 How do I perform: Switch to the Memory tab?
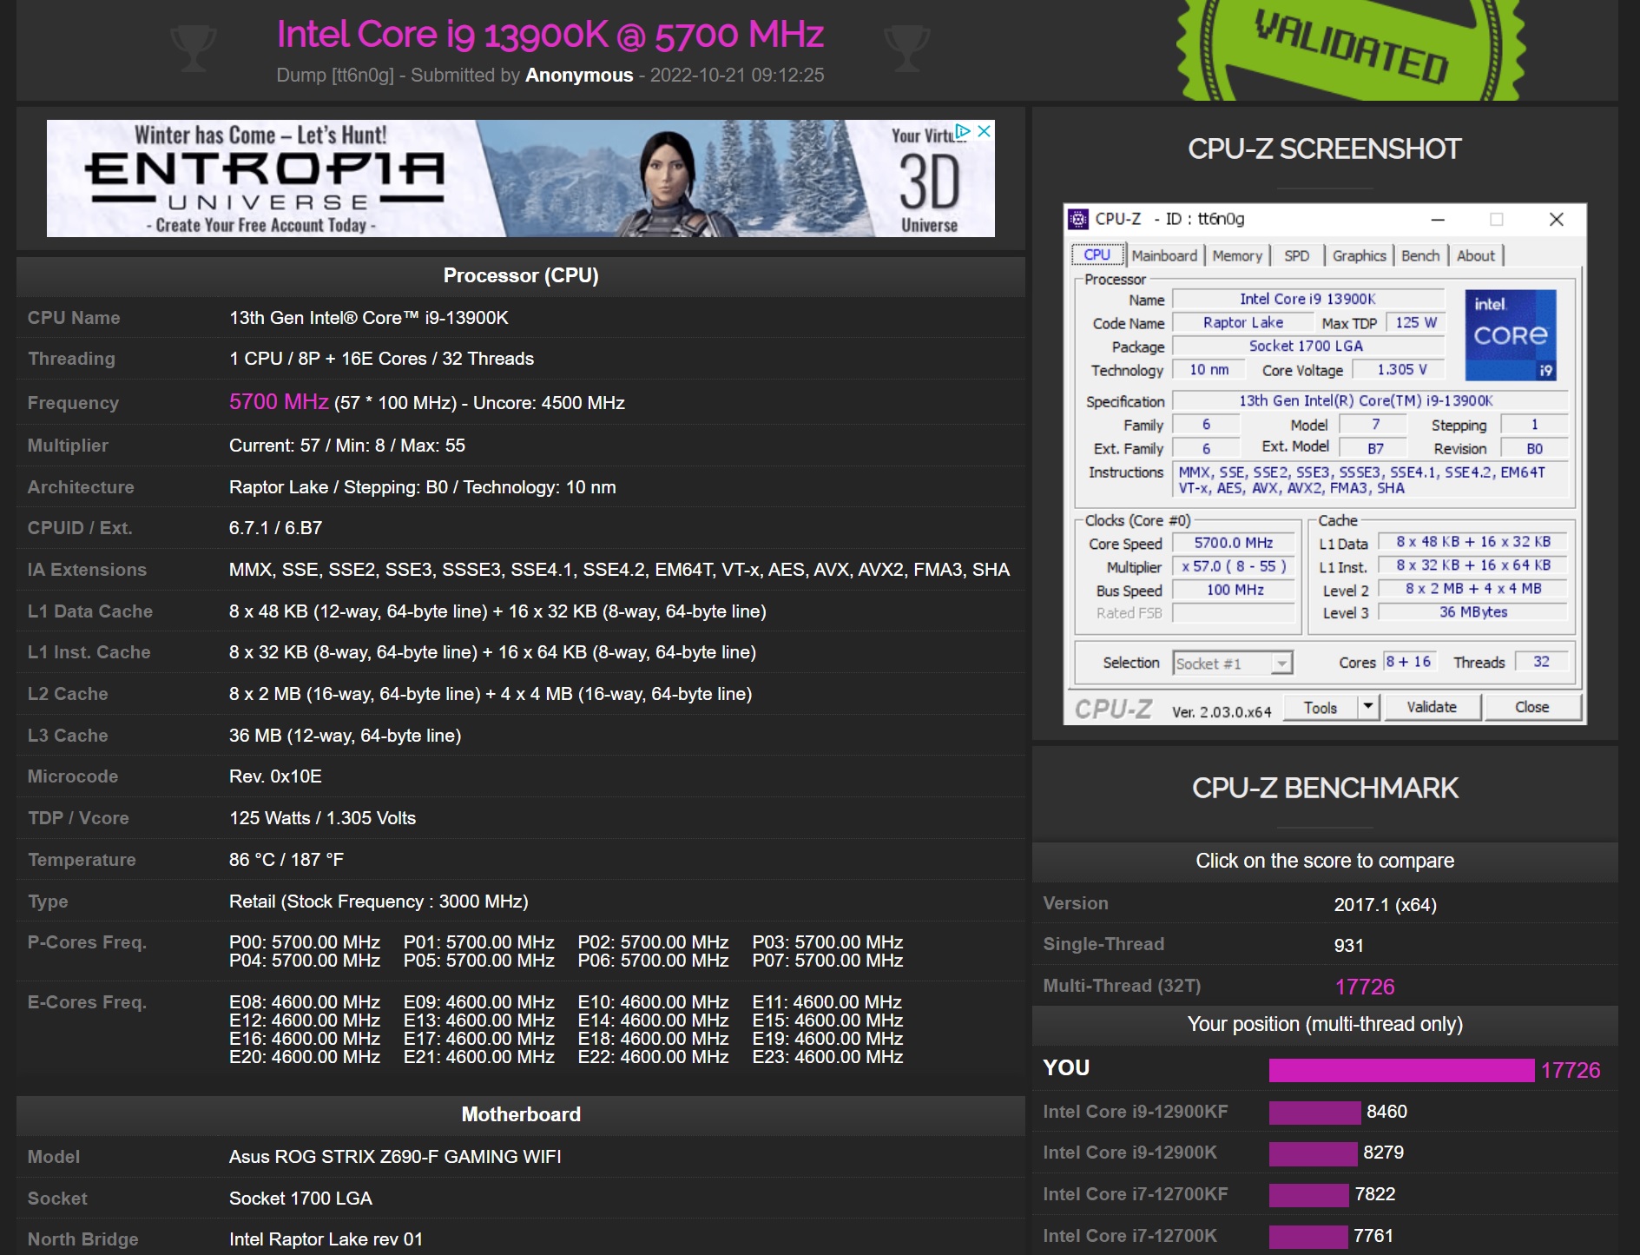click(x=1237, y=255)
